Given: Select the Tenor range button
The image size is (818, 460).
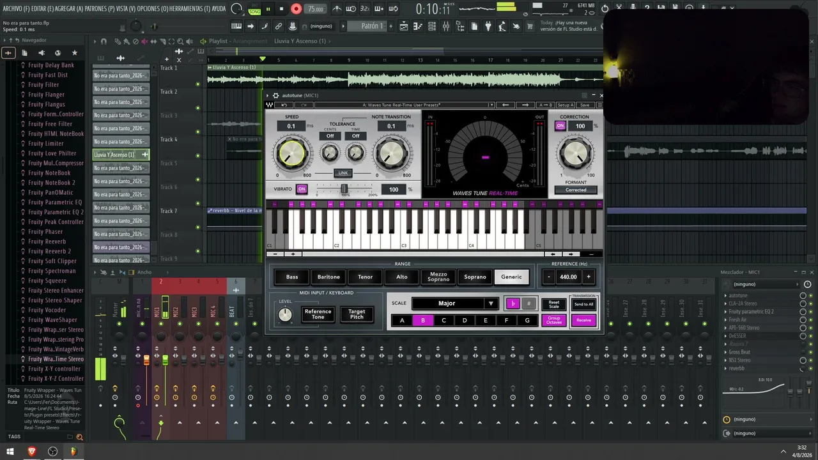Looking at the screenshot, I should pos(365,277).
